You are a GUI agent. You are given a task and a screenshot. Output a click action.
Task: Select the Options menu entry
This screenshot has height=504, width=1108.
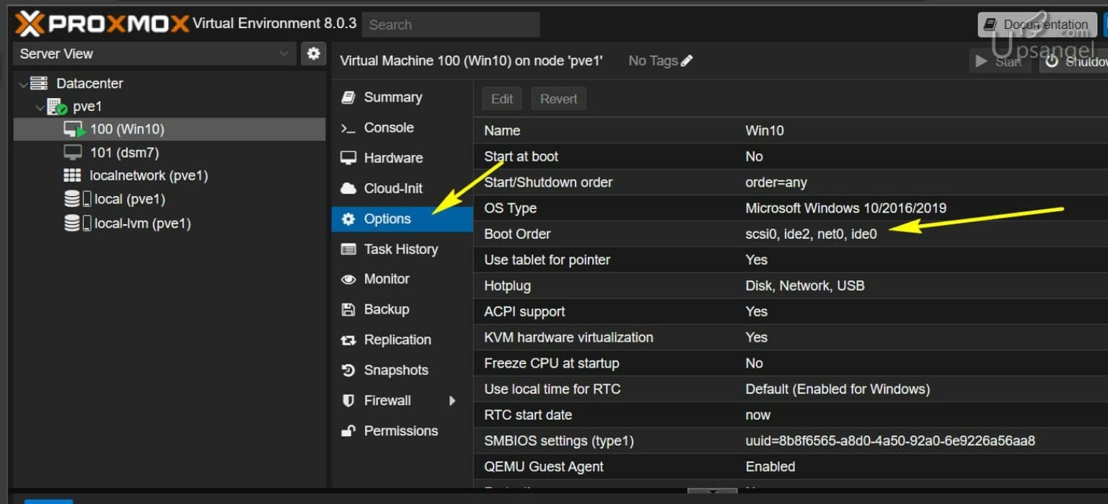tap(390, 218)
